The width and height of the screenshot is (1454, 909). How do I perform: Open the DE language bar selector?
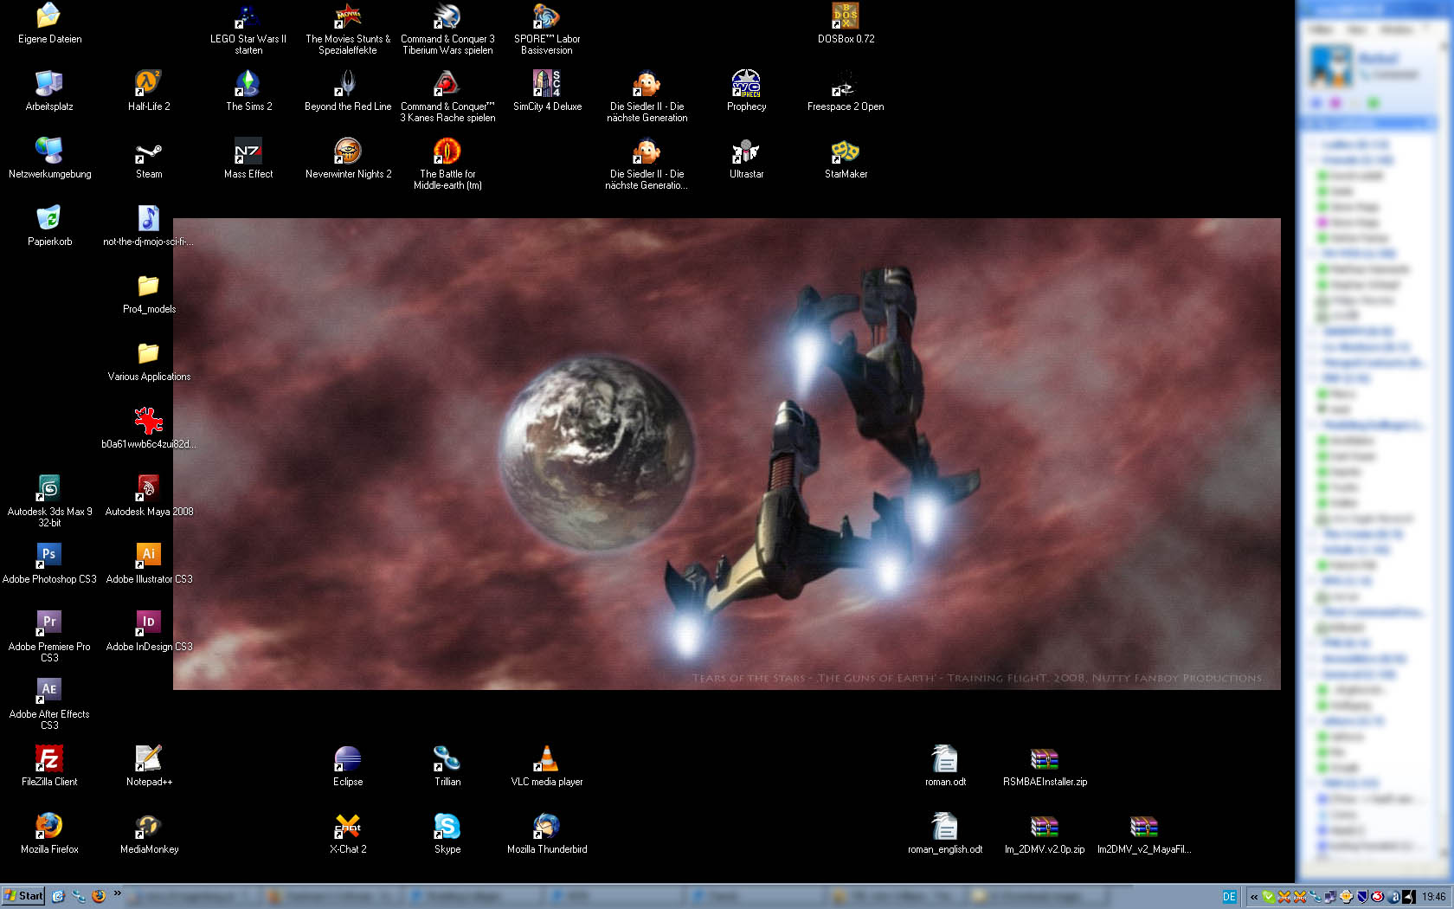pos(1229,897)
